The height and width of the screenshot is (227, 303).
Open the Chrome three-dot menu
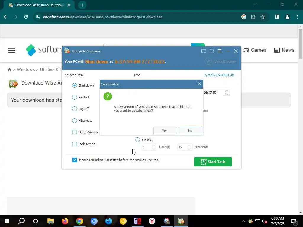(x=297, y=17)
